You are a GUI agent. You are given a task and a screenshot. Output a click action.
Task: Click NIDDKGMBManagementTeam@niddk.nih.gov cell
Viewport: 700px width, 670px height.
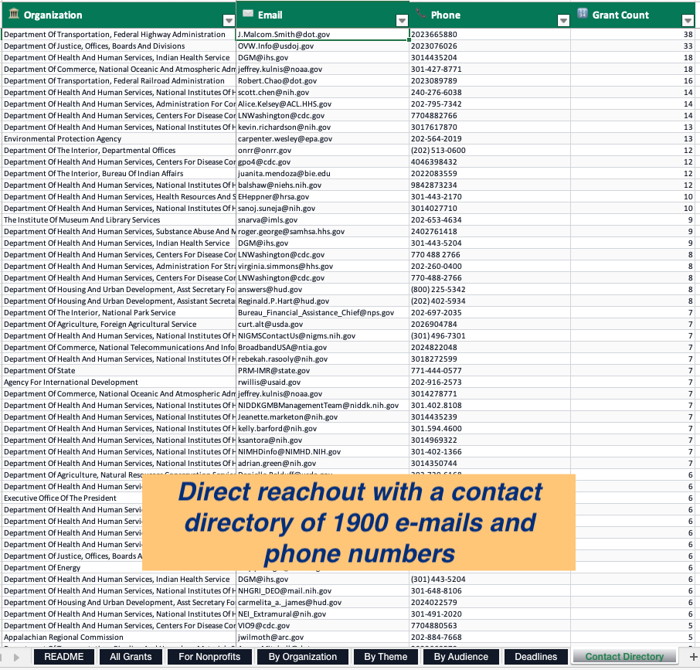(322, 406)
